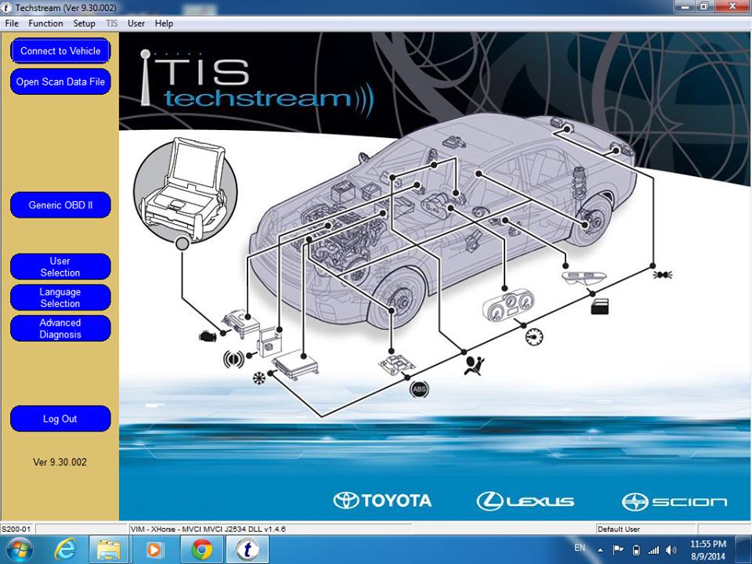
Task: Click the Toyota logo
Action: tap(382, 501)
